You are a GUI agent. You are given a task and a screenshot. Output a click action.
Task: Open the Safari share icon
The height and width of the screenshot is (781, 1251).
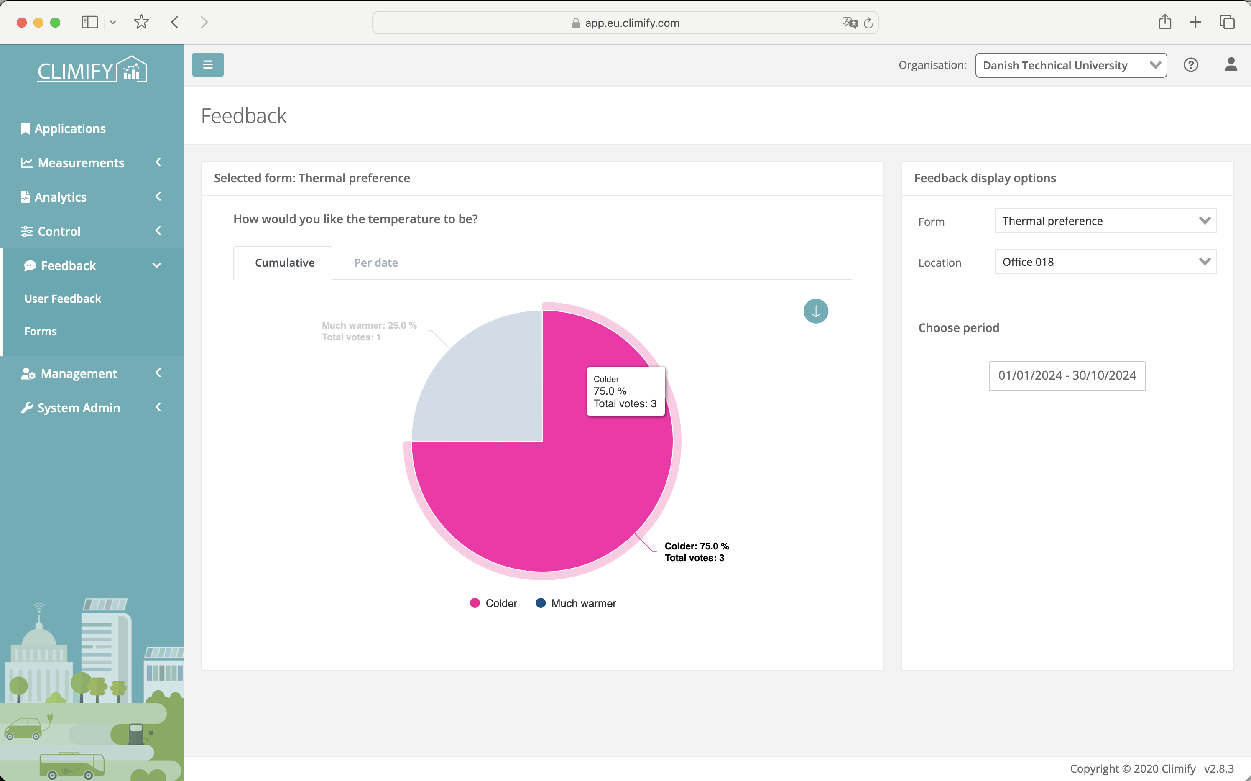pos(1165,22)
